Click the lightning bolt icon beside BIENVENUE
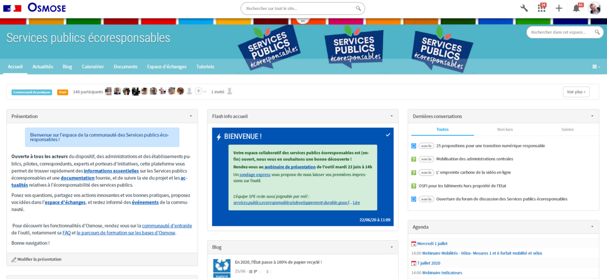The height and width of the screenshot is (279, 607). 219,137
